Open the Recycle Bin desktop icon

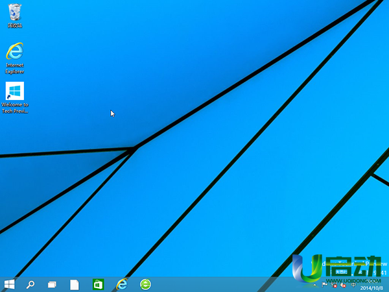[x=14, y=13]
